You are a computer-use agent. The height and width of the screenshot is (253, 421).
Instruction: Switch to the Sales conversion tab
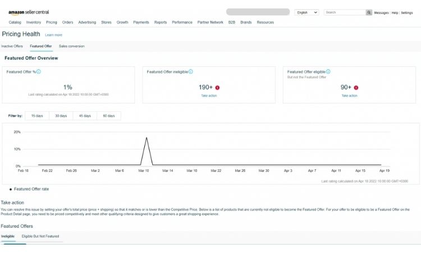click(x=72, y=46)
